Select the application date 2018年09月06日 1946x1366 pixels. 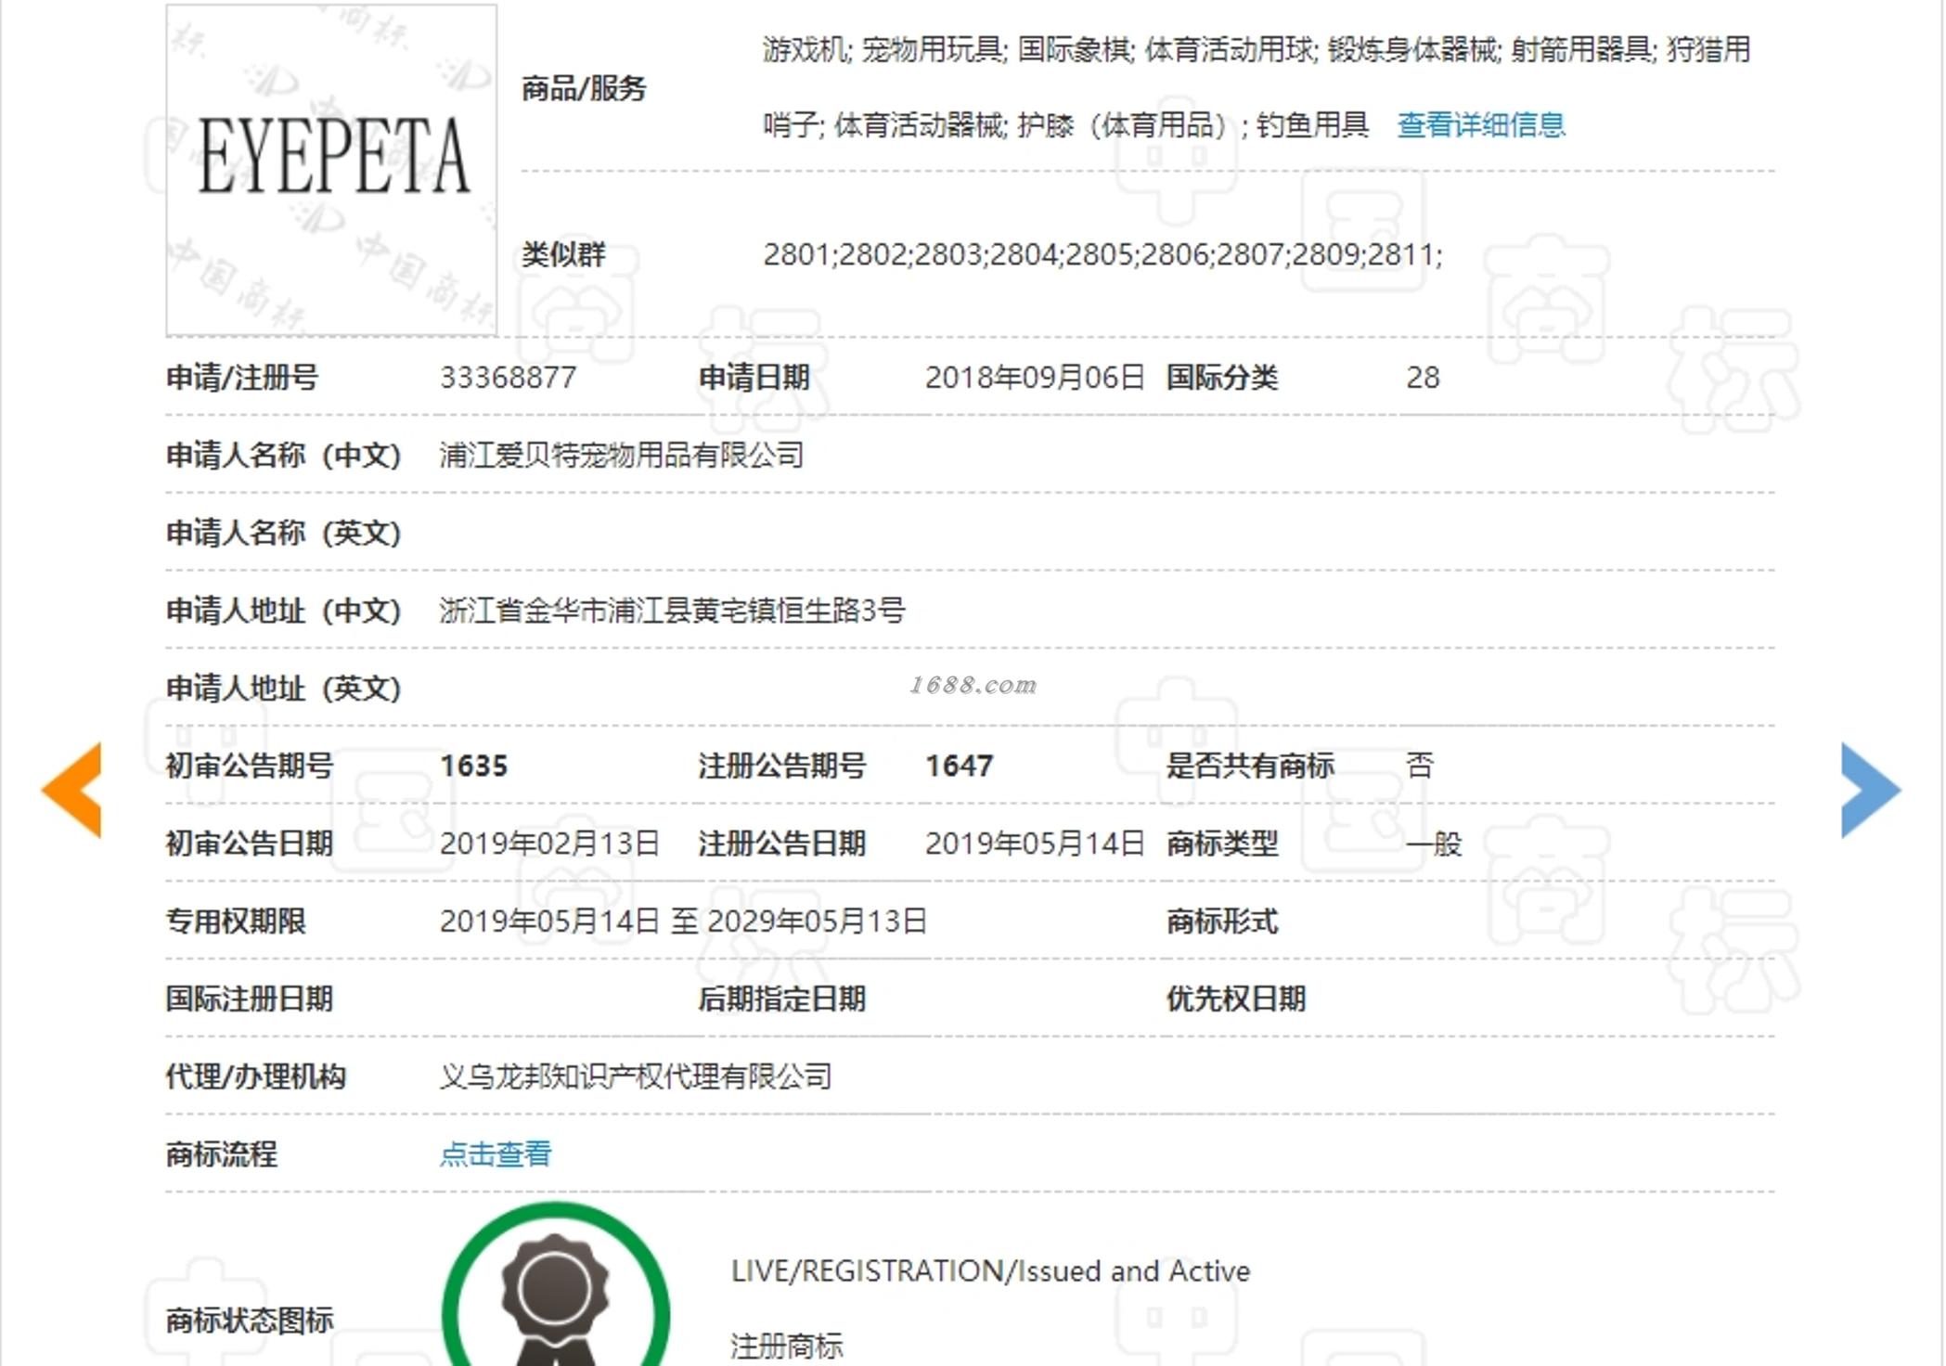[1035, 378]
